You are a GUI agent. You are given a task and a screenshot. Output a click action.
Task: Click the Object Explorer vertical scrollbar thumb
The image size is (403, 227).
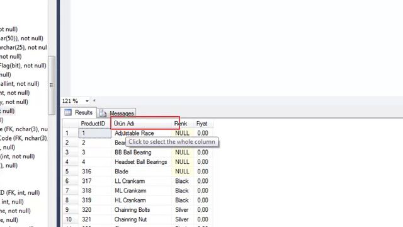pyautogui.click(x=52, y=85)
